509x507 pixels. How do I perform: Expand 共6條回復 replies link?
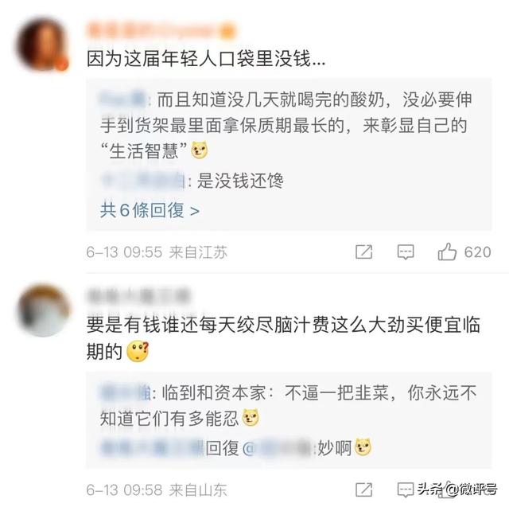coord(150,210)
